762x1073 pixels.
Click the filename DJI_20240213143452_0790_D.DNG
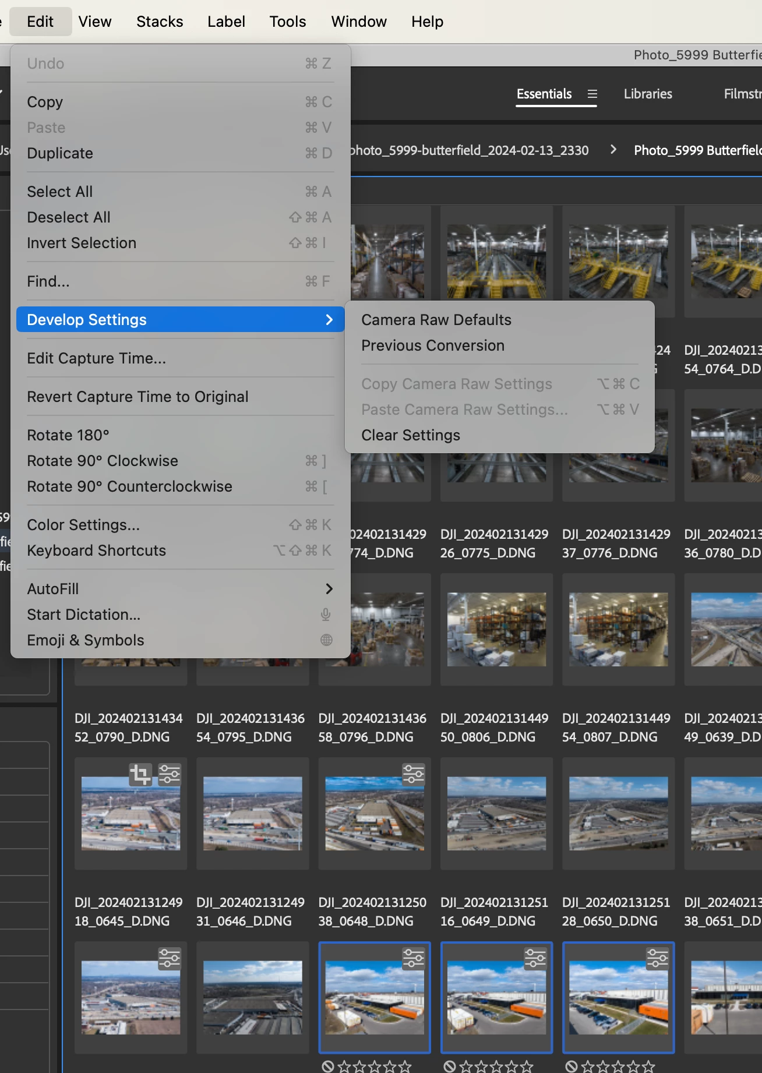pyautogui.click(x=129, y=728)
